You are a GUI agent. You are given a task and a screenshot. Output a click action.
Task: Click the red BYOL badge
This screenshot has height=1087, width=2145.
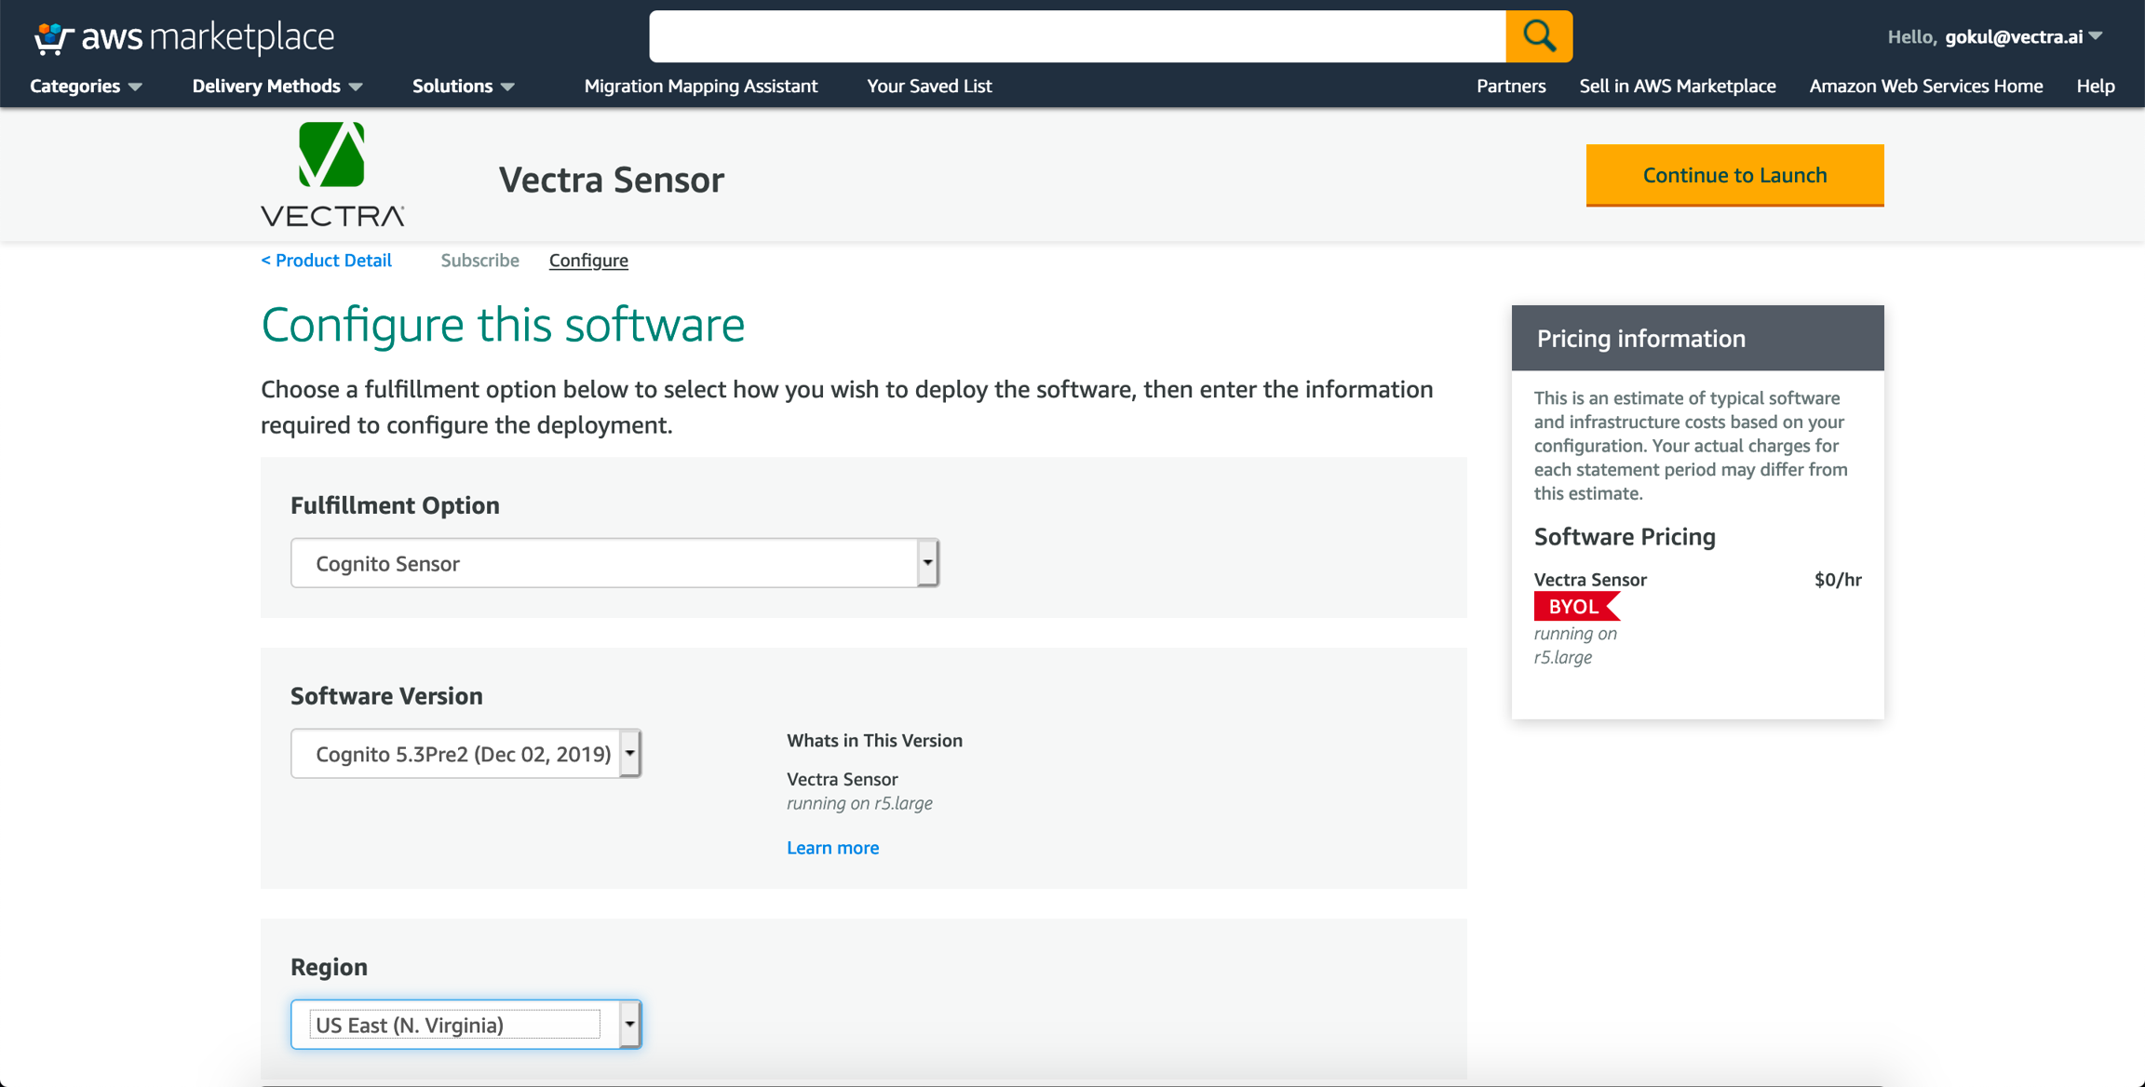pos(1575,607)
